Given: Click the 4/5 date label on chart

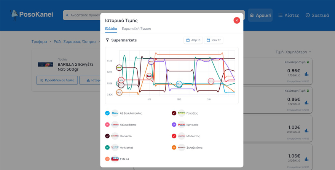Looking at the screenshot, I should [149, 99].
